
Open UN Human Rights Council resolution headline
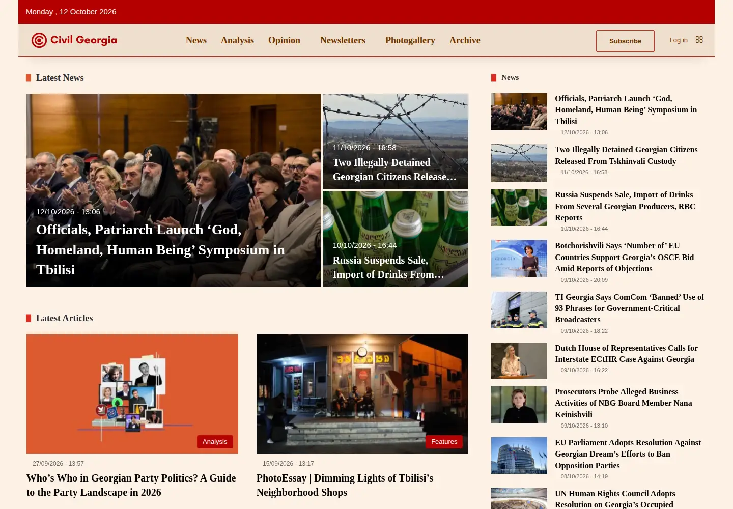(615, 499)
